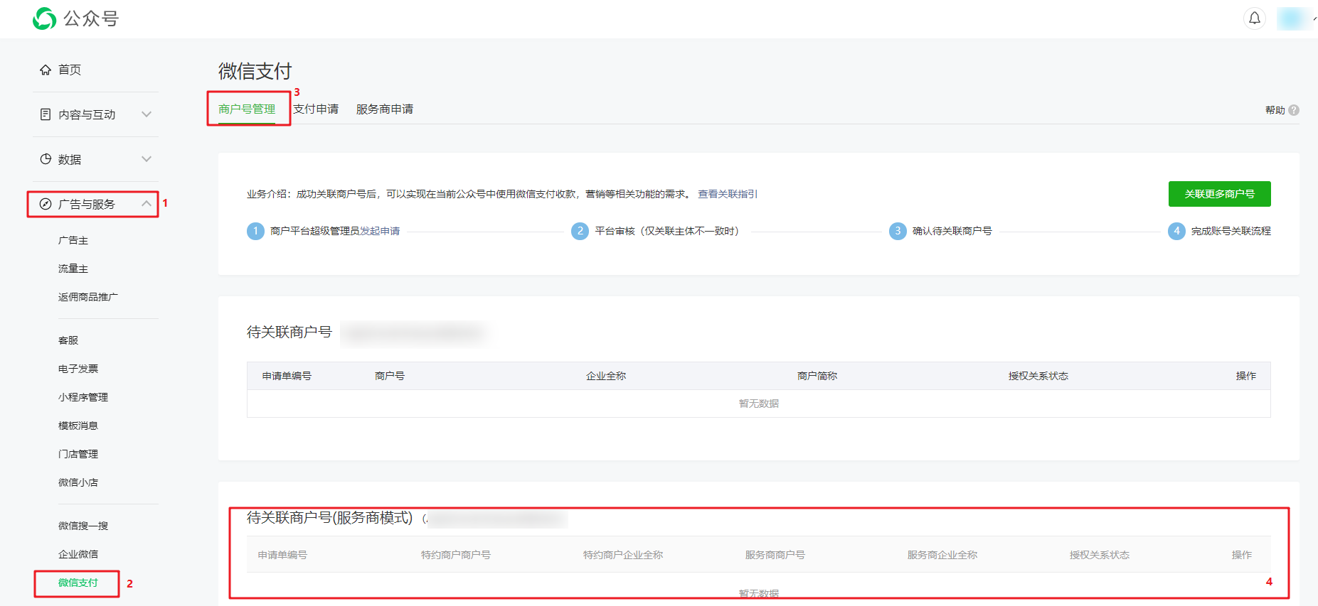This screenshot has width=1318, height=606.
Task: Open 流量主 submenu item
Action: pyautogui.click(x=73, y=269)
